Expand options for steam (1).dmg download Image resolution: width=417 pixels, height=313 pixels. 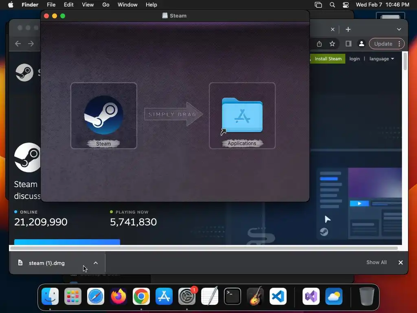coord(96,263)
